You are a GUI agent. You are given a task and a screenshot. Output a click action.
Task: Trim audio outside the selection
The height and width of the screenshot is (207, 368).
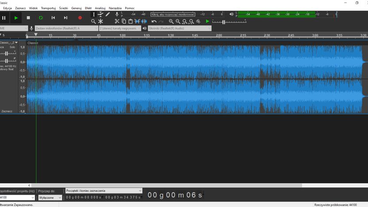point(137,22)
